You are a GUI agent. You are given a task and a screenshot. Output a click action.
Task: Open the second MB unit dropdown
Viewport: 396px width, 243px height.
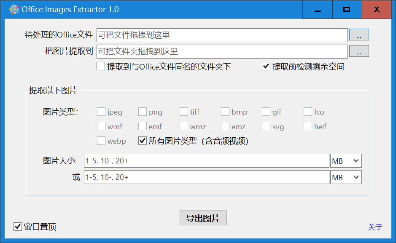pyautogui.click(x=346, y=177)
